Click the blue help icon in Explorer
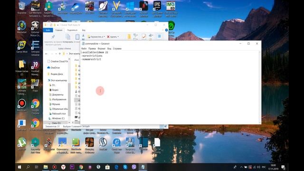 pyautogui.click(x=166, y=30)
